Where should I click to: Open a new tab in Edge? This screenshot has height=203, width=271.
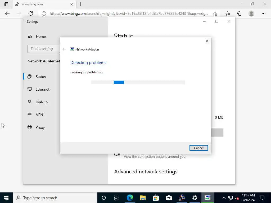(80, 4)
